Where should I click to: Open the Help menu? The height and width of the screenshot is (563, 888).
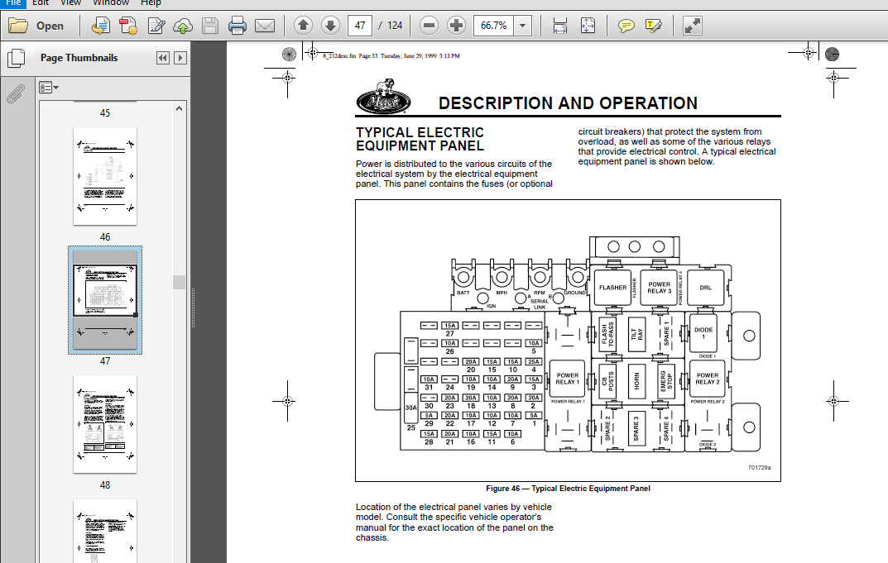click(x=151, y=3)
